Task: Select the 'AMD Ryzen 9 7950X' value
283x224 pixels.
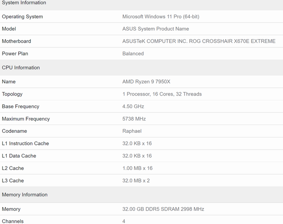Action: (147, 82)
